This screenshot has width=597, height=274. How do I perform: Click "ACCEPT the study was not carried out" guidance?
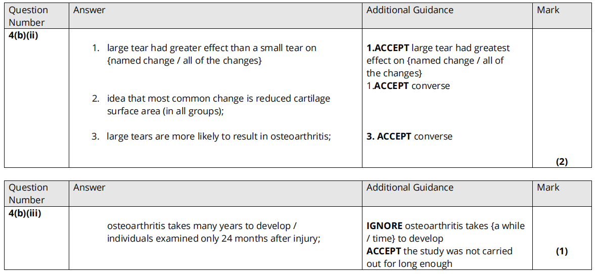tap(439, 251)
